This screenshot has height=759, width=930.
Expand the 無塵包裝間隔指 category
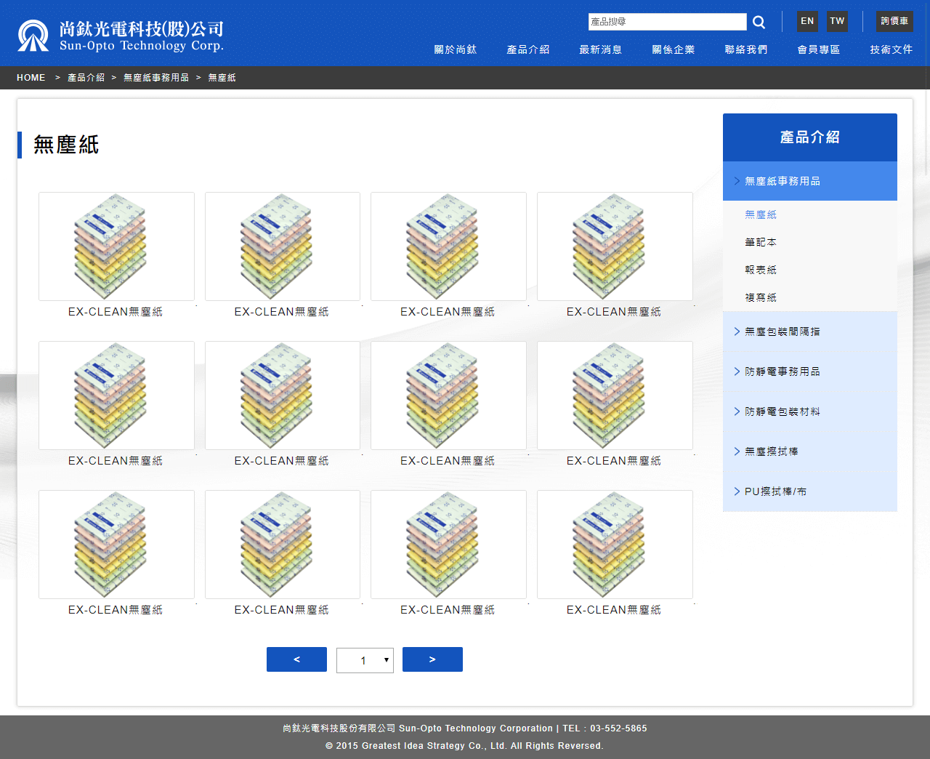[810, 332]
